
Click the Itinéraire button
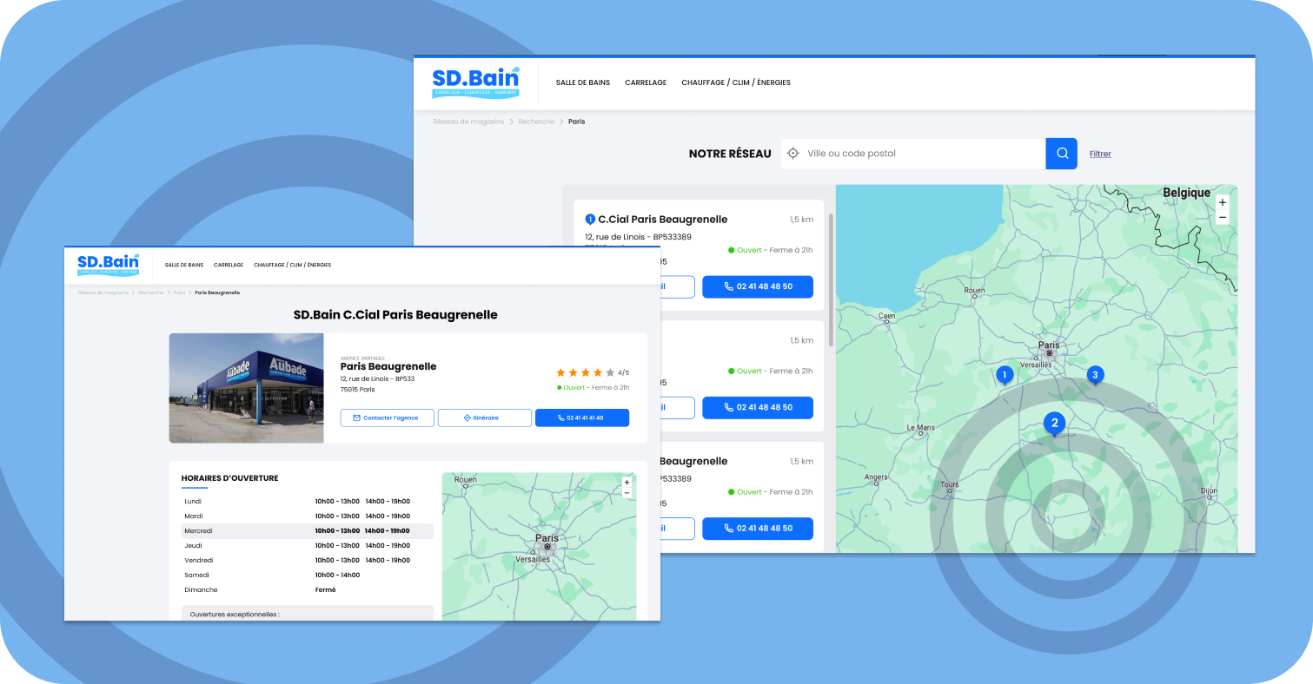(x=485, y=418)
